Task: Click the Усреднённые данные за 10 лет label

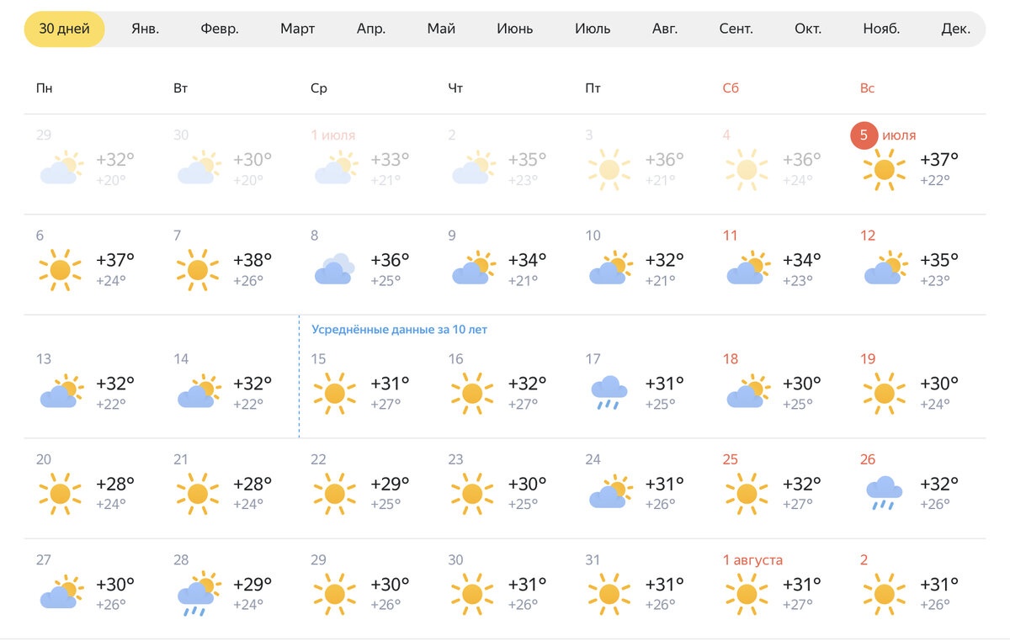Action: point(399,330)
